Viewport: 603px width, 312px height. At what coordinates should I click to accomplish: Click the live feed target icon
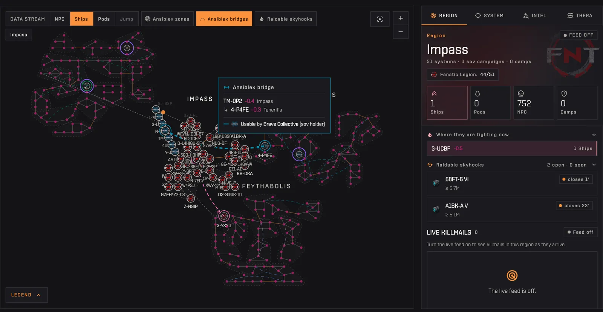[512, 275]
